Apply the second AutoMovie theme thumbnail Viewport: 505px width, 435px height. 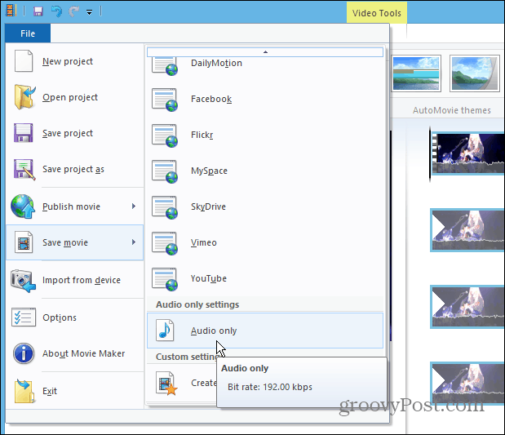click(475, 73)
